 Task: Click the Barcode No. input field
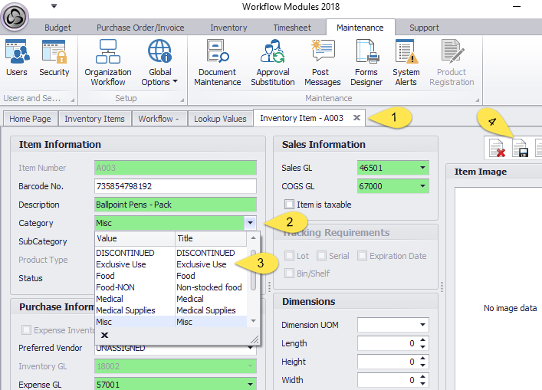click(x=176, y=186)
